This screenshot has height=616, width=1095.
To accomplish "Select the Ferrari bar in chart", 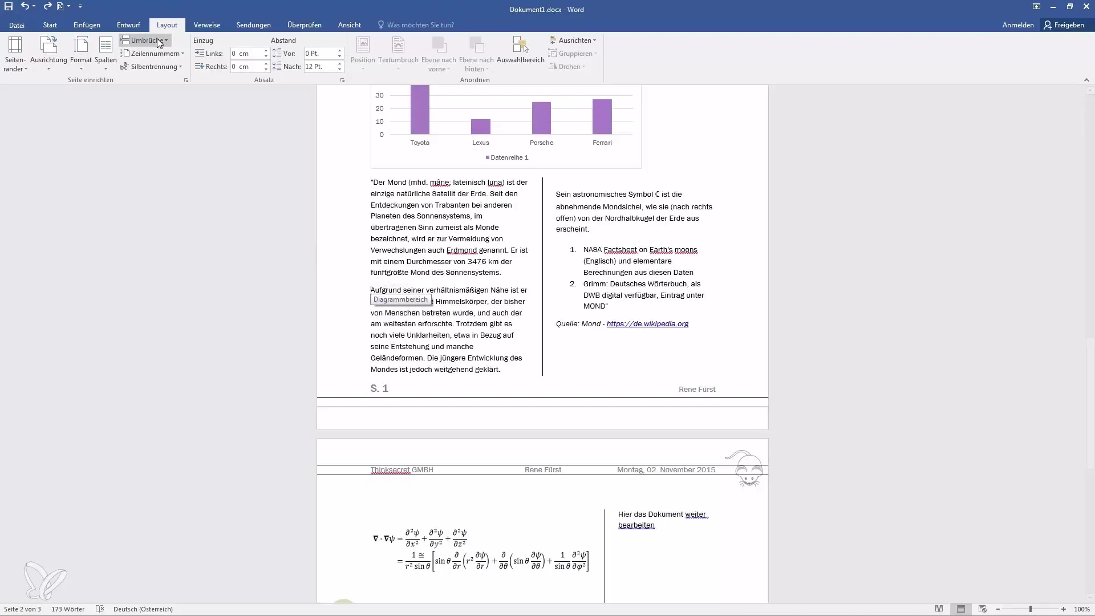I will 602,117.
